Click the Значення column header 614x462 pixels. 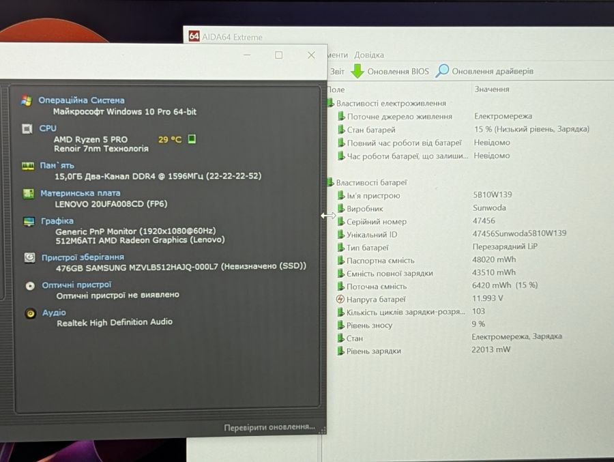tap(492, 89)
